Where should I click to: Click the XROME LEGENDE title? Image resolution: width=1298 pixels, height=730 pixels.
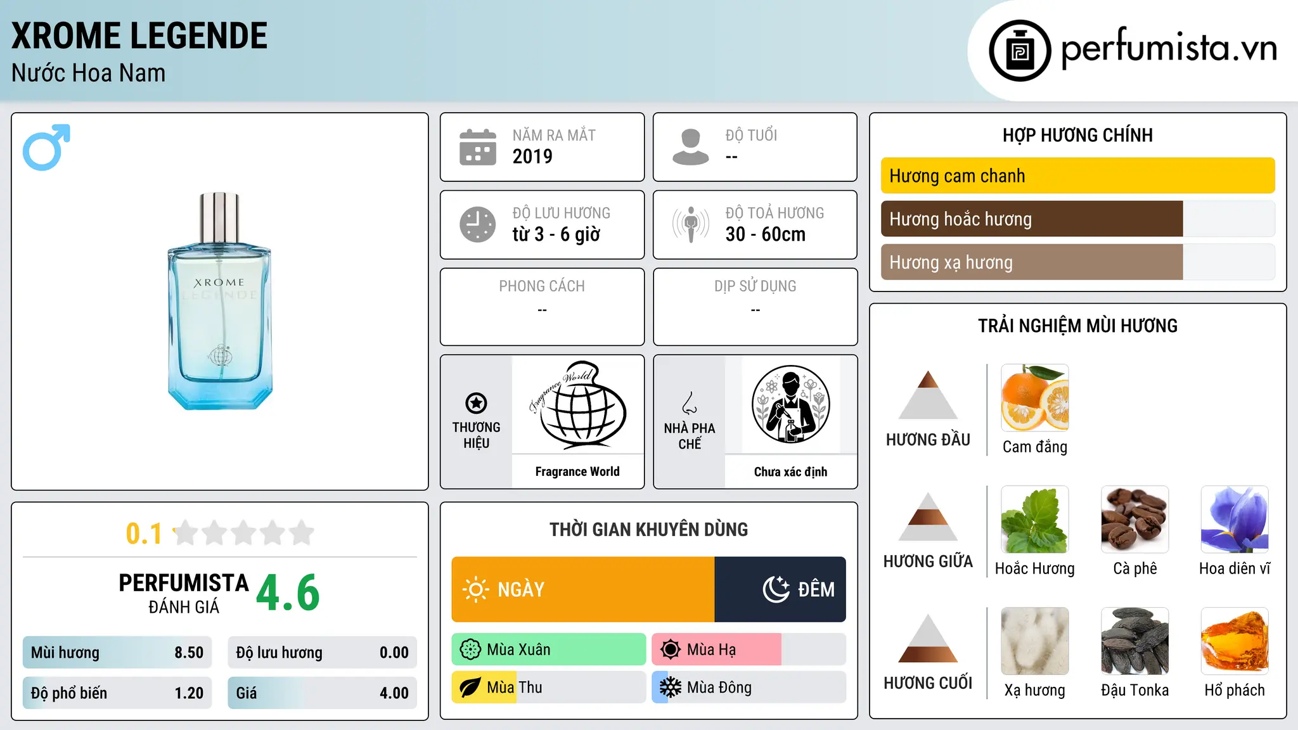(139, 35)
